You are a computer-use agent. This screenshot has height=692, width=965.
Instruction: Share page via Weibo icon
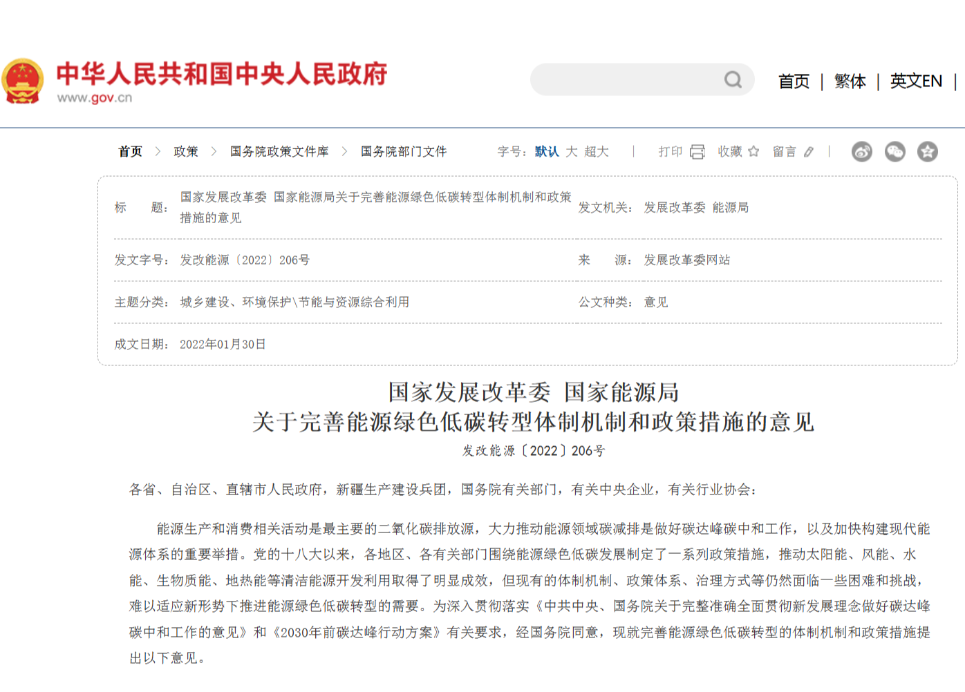(x=861, y=152)
